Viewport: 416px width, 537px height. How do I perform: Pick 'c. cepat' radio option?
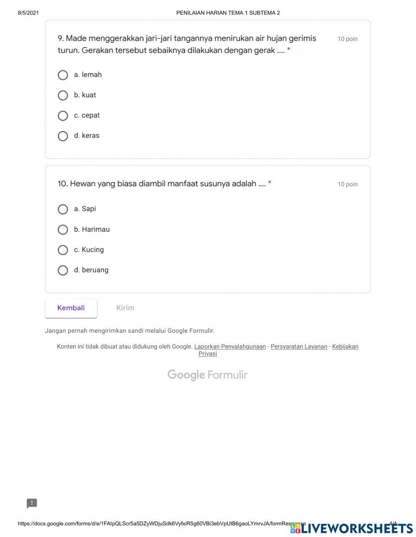click(x=63, y=116)
